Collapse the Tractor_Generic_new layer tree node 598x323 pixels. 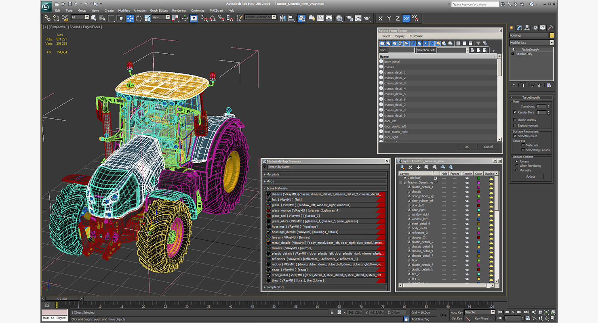click(x=400, y=182)
